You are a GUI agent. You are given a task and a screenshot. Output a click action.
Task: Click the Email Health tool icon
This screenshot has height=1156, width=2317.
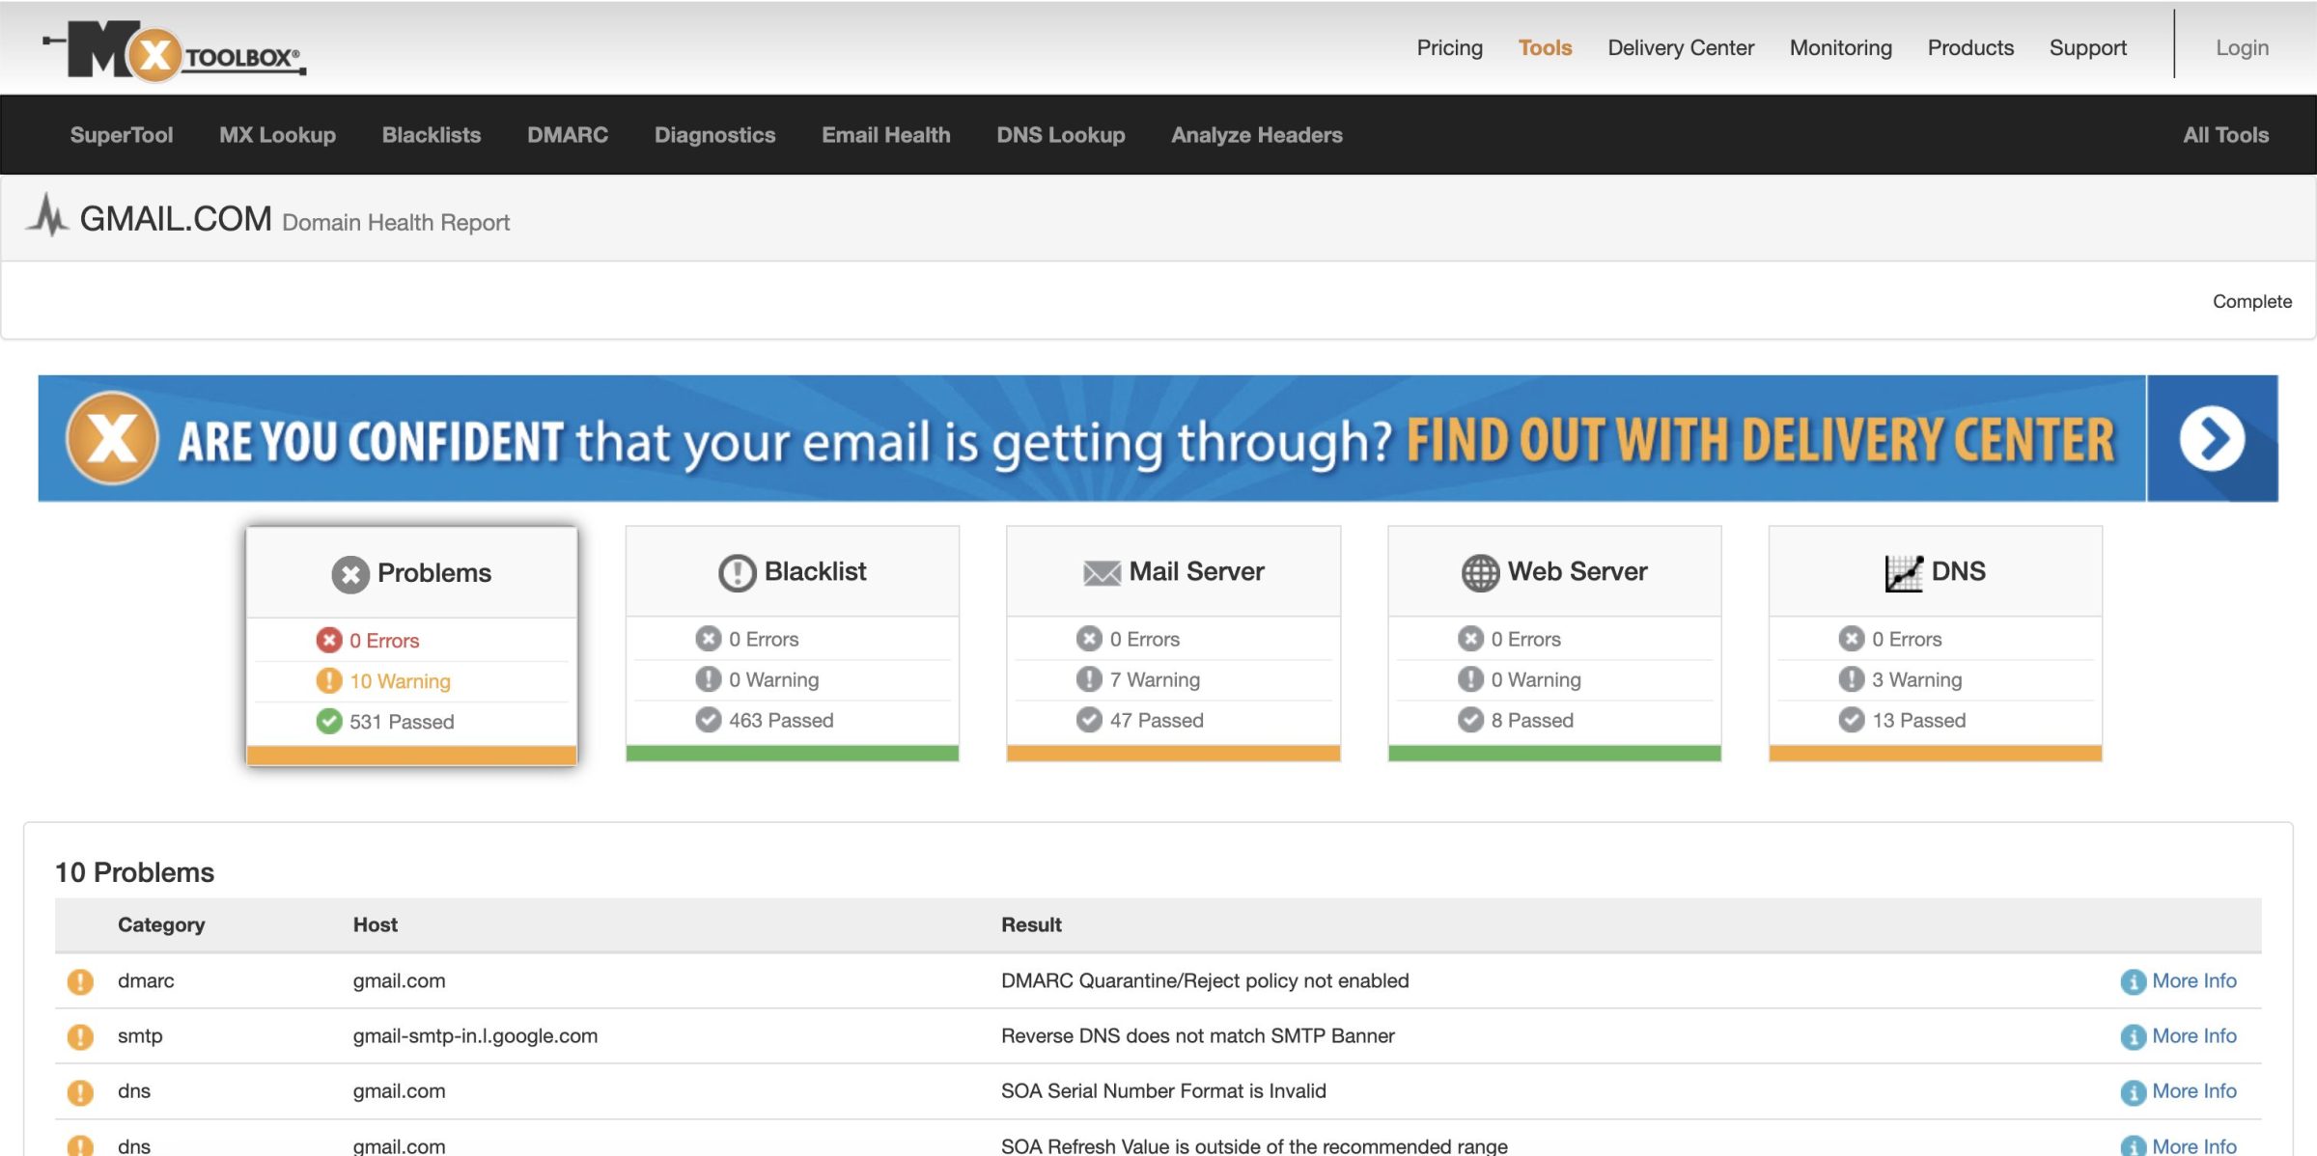click(885, 133)
